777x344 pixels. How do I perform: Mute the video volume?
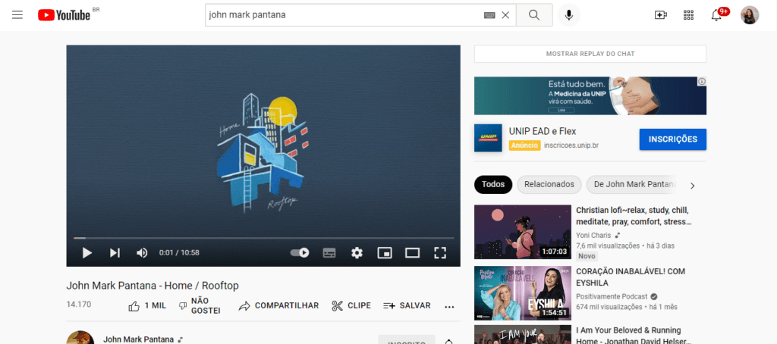[x=142, y=252]
